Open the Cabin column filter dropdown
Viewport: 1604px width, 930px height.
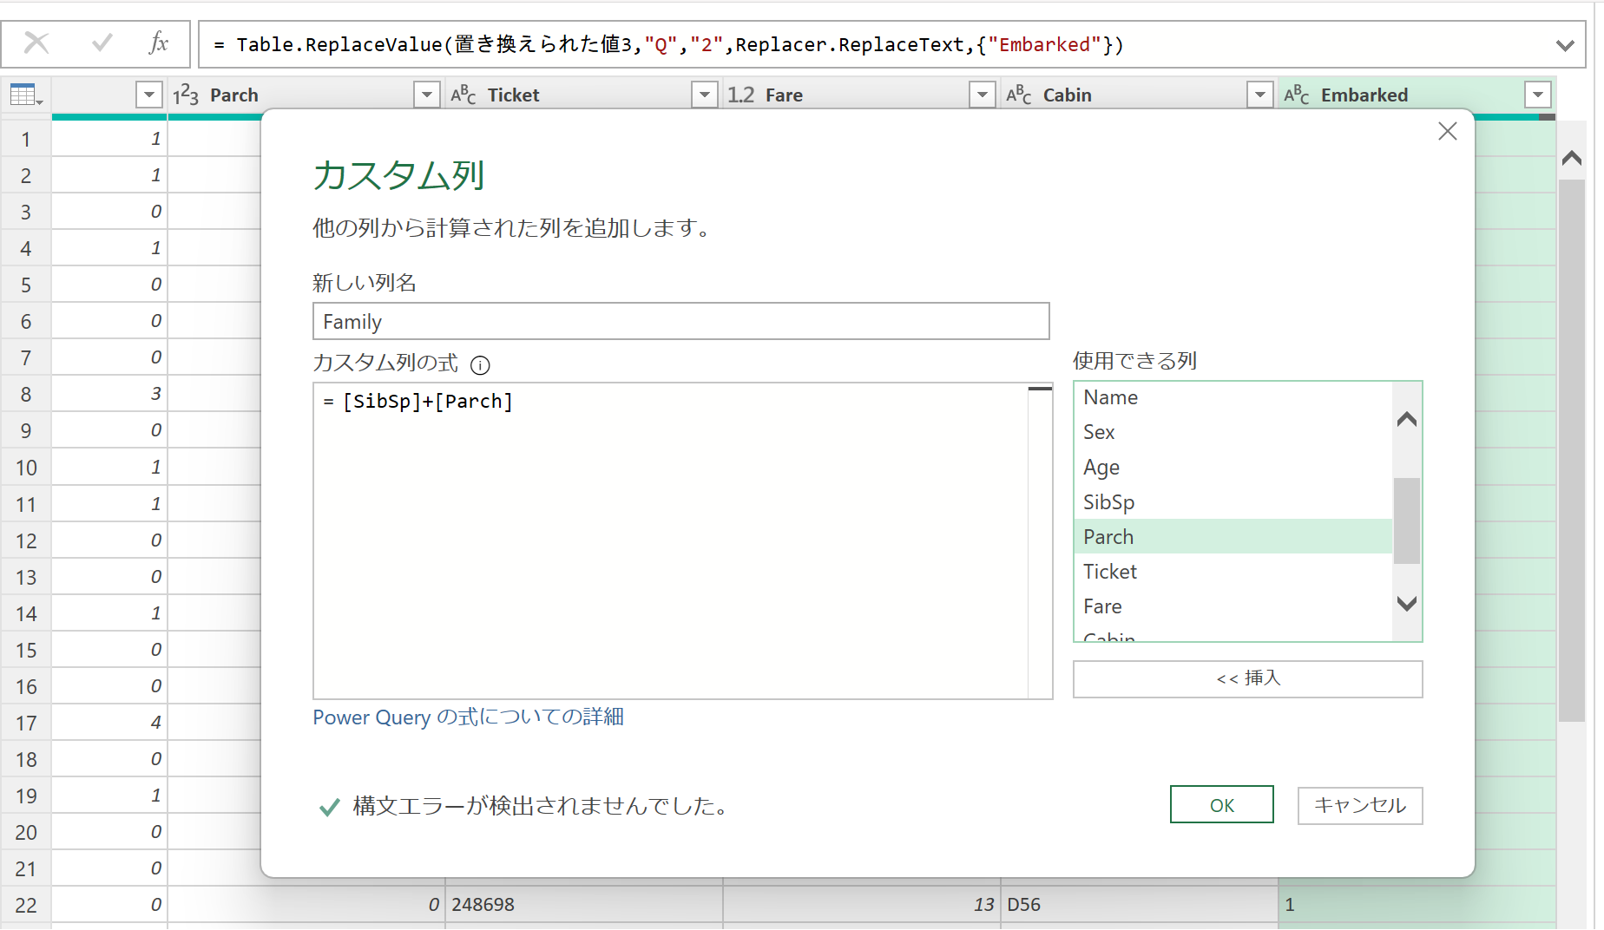pyautogui.click(x=1259, y=95)
